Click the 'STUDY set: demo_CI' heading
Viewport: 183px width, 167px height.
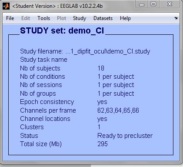click(x=62, y=30)
